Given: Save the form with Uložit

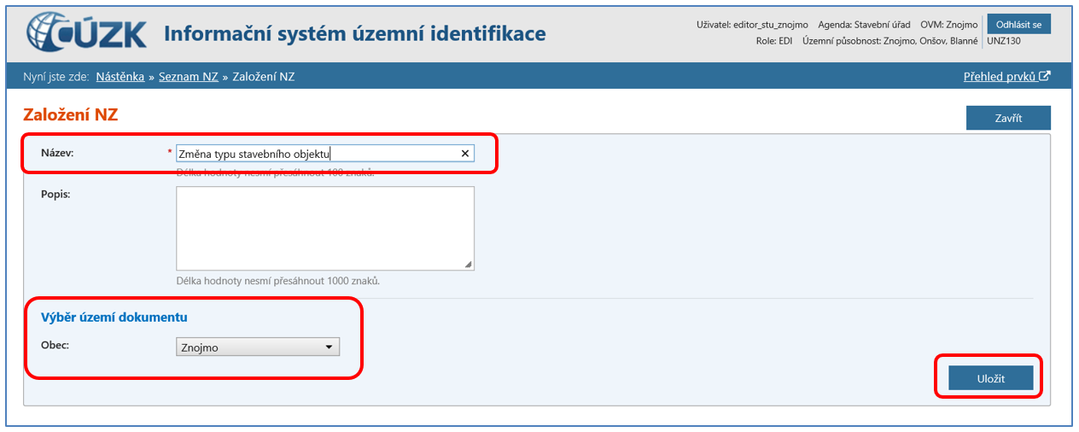Looking at the screenshot, I should tap(990, 377).
